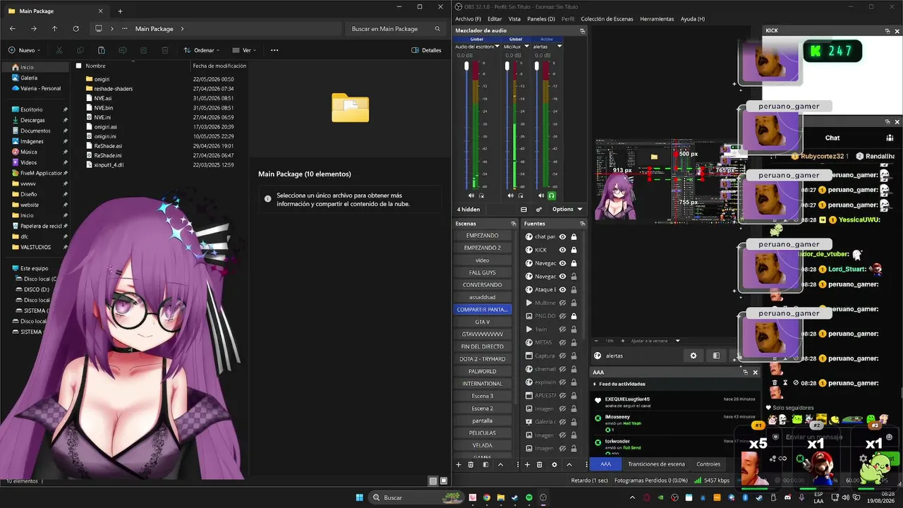Select the PALWORLD scene
903x508 pixels.
click(x=482, y=371)
